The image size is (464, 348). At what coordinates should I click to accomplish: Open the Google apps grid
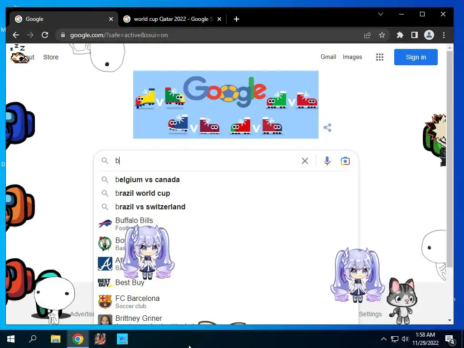380,57
